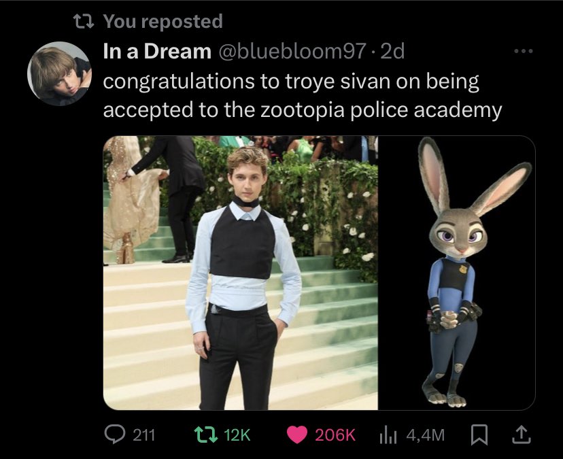
Task: Enlarge the Zootopia bunny officer image
Action: click(x=457, y=273)
